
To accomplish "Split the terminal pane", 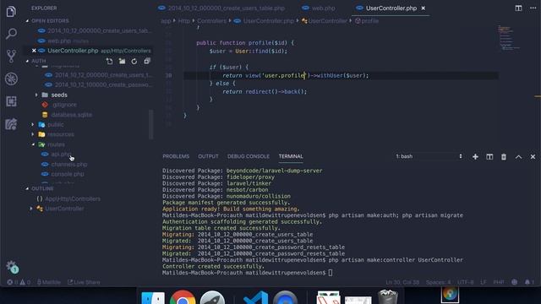I will click(489, 157).
